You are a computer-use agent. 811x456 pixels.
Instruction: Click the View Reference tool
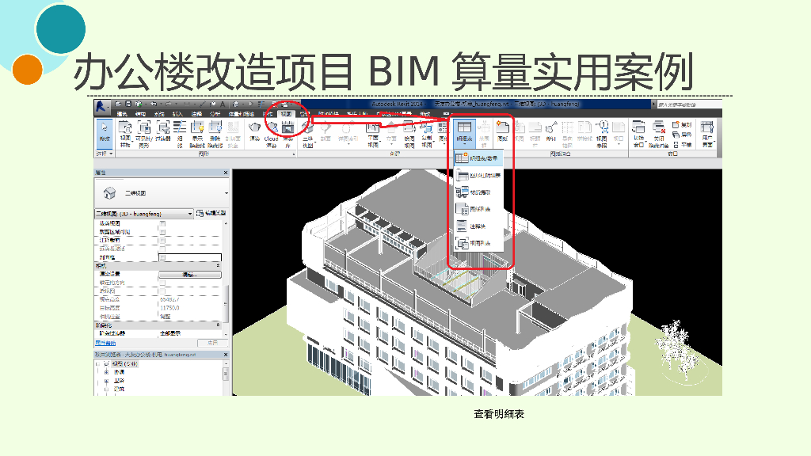602,133
